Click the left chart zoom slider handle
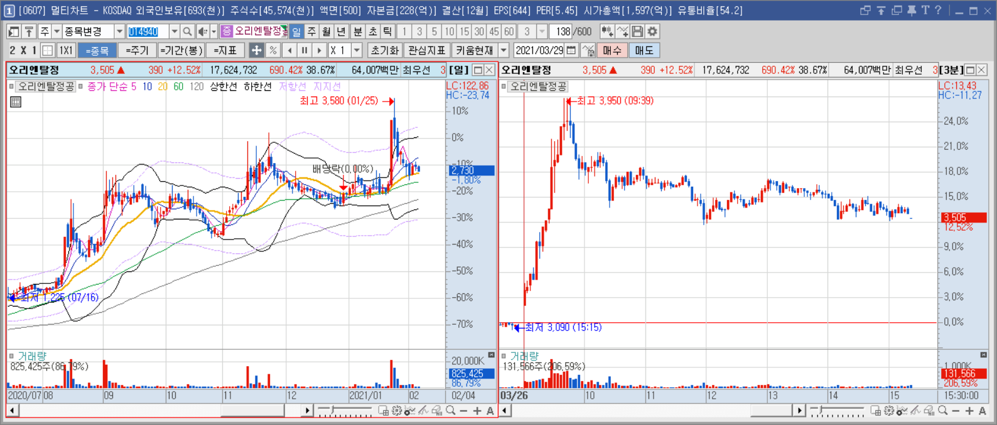 click(333, 411)
